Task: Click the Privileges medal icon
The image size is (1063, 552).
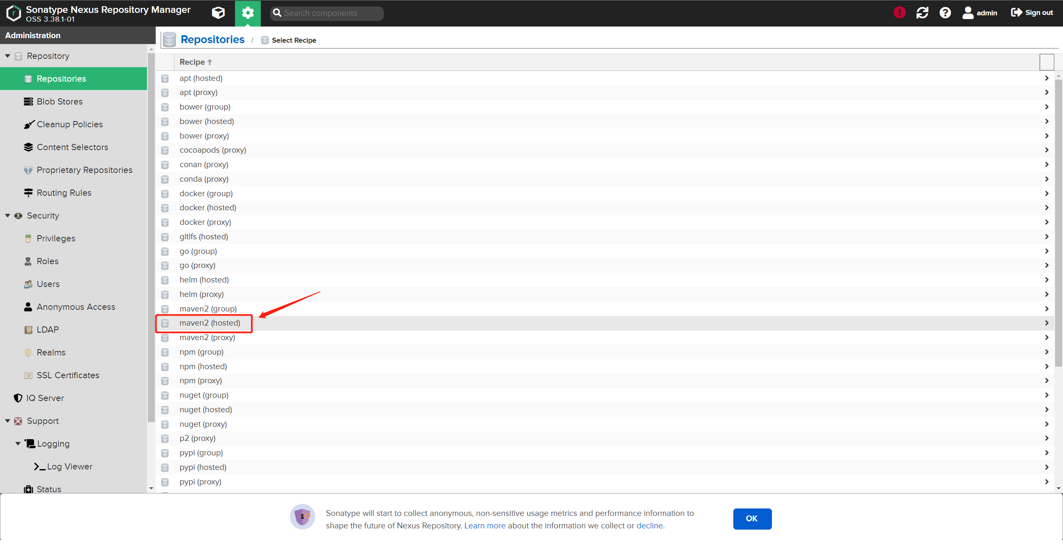Action: click(28, 238)
